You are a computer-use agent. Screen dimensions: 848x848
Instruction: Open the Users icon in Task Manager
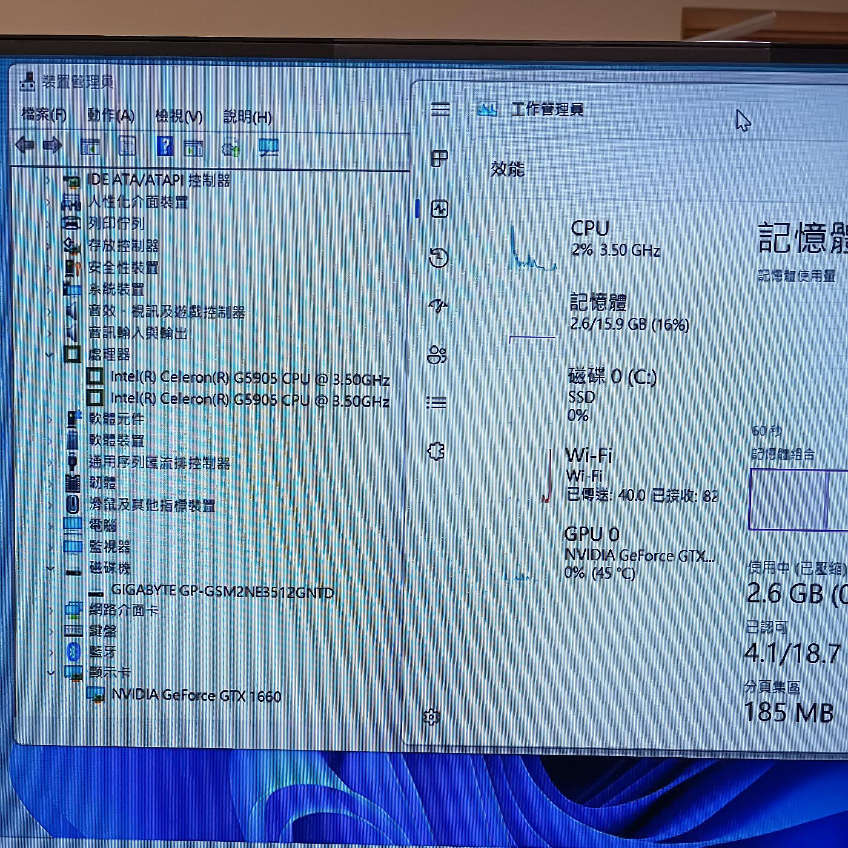pyautogui.click(x=437, y=354)
